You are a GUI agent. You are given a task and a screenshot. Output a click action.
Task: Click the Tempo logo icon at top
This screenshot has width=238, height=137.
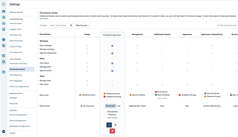pyautogui.click(x=4, y=4)
